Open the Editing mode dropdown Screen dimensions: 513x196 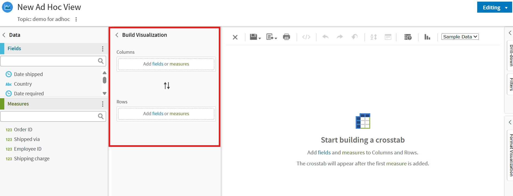click(x=494, y=8)
